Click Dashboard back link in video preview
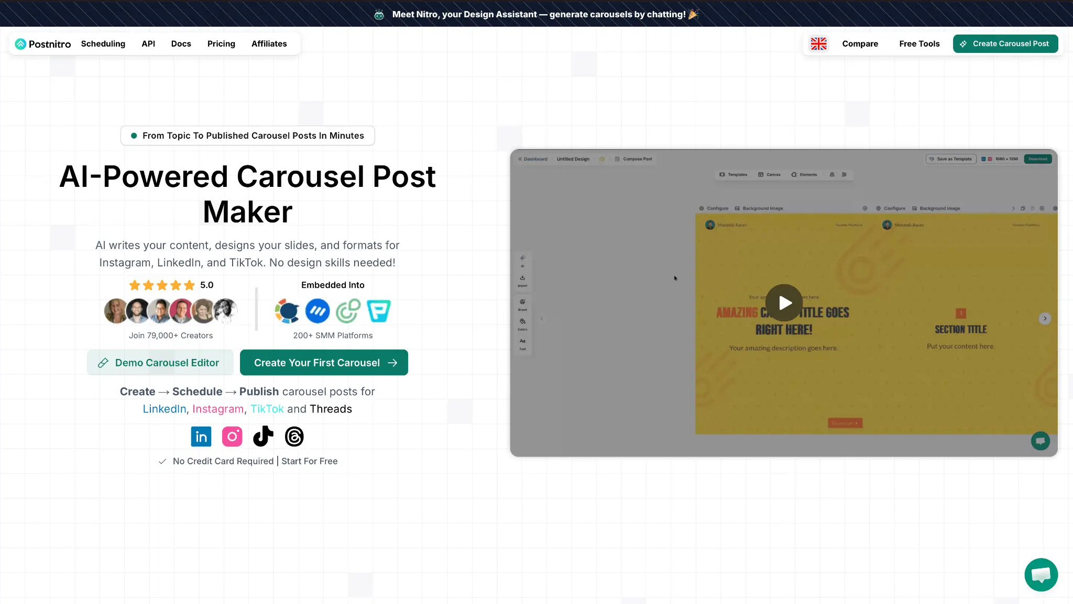The height and width of the screenshot is (604, 1073). point(533,159)
